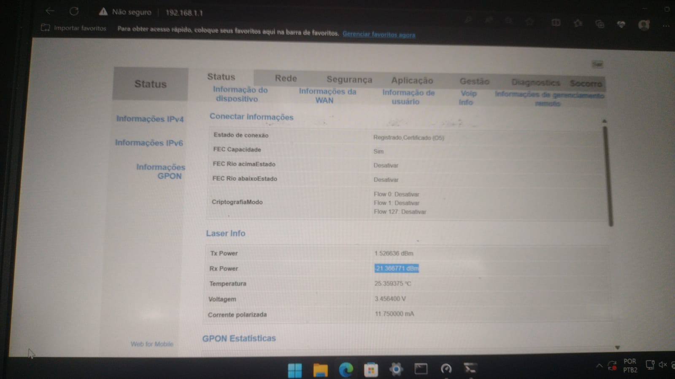The width and height of the screenshot is (675, 379).
Task: Open Informações IPv6 in the sidebar
Action: click(149, 143)
